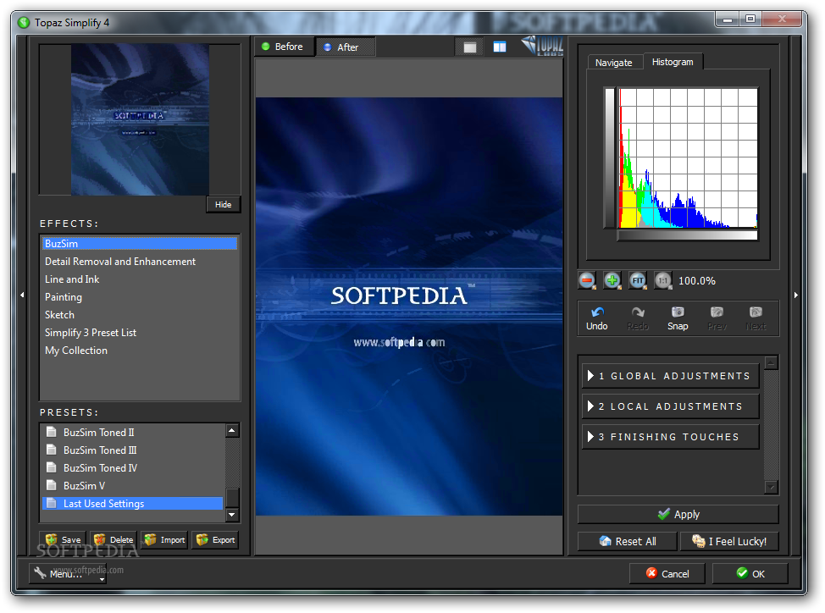Viewport: 825px width, 613px height.
Task: Click the 1:1 actual size zoom icon
Action: click(663, 280)
